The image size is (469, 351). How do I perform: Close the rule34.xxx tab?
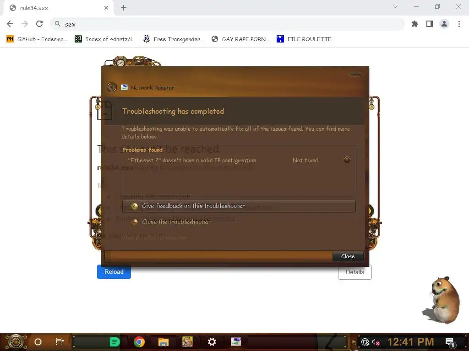[106, 8]
